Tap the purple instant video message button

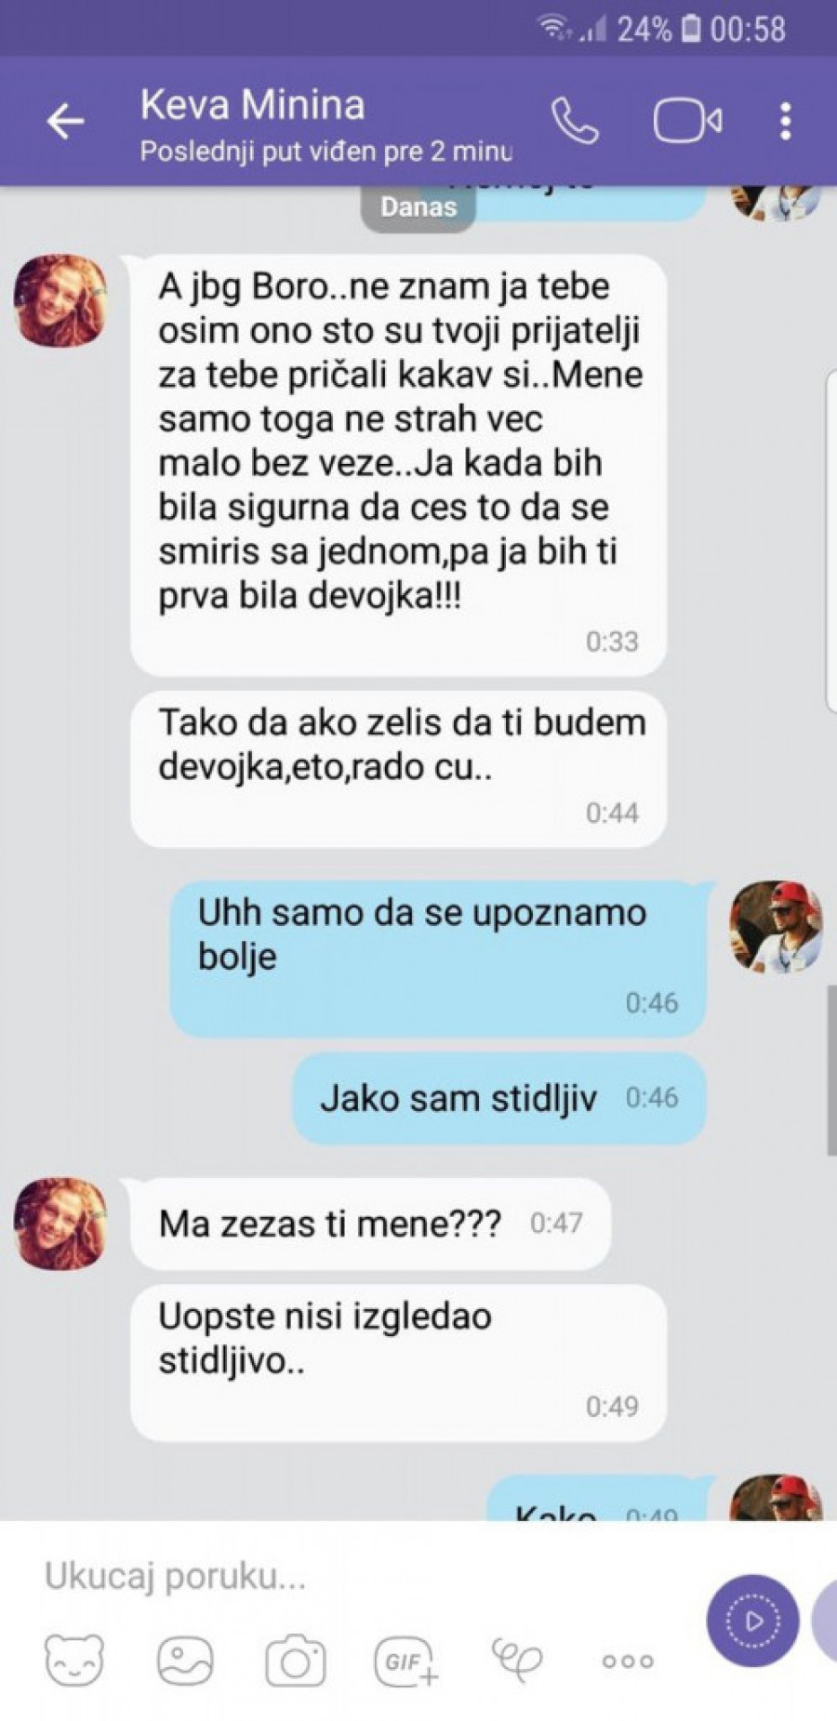[752, 1622]
